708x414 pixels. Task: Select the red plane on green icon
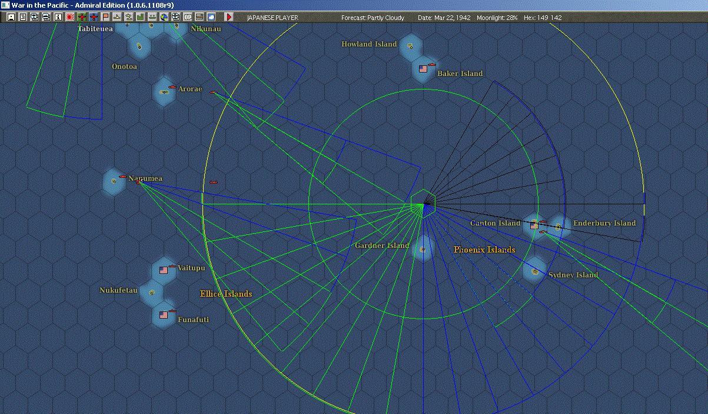click(82, 17)
